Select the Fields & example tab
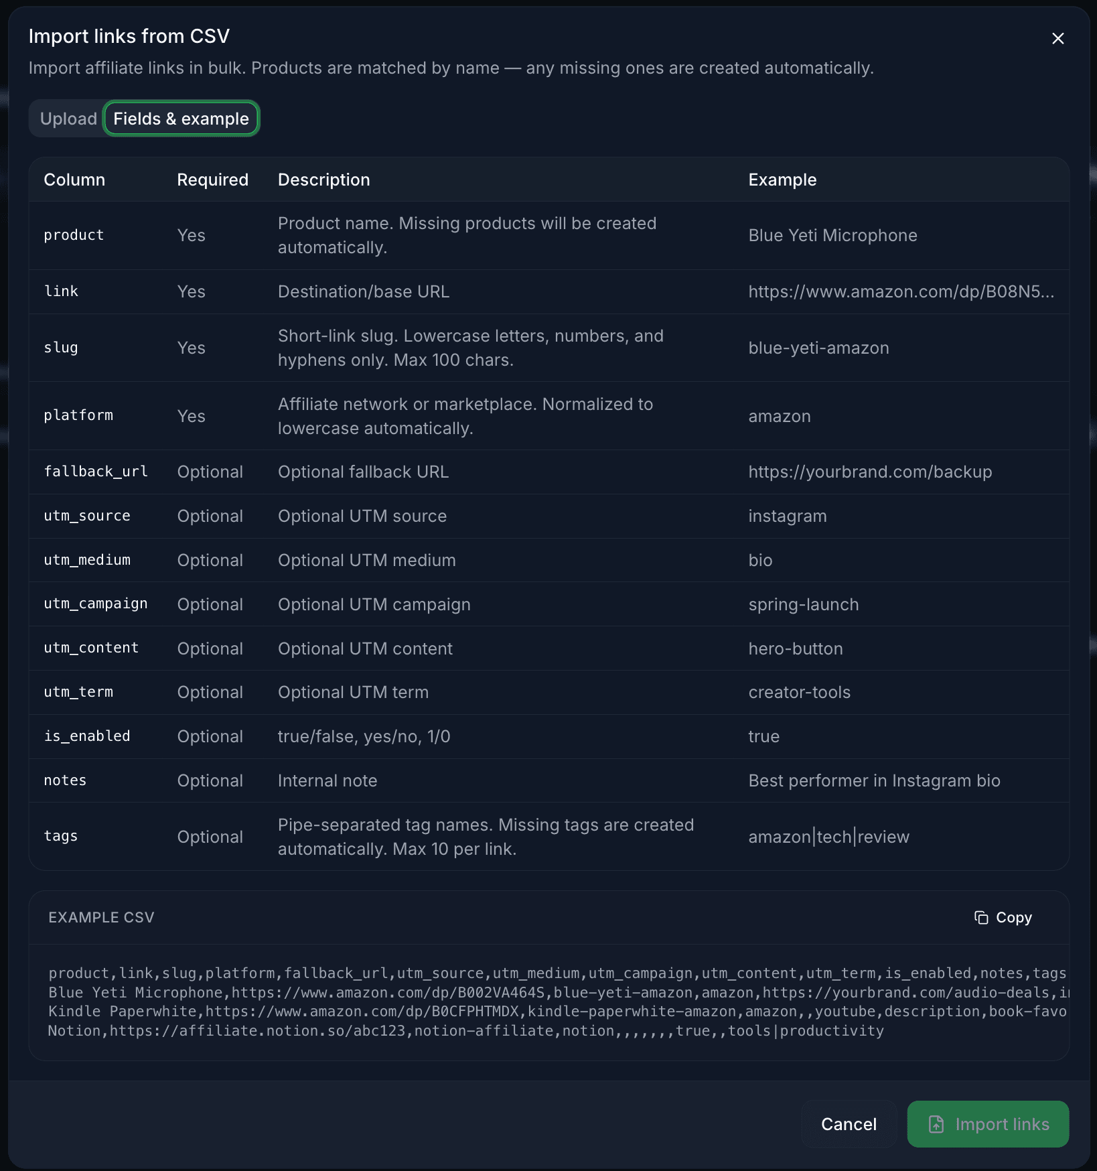This screenshot has width=1097, height=1171. 181,118
